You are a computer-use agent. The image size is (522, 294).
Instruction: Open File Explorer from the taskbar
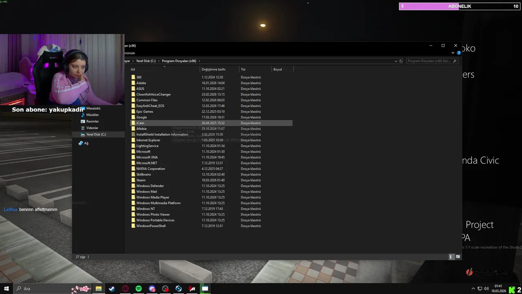pyautogui.click(x=99, y=289)
